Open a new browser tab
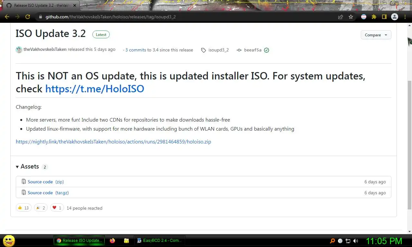412x247 pixels. (x=86, y=5)
